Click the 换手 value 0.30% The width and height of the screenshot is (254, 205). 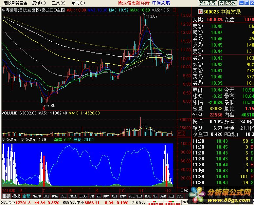pyautogui.click(x=216, y=122)
